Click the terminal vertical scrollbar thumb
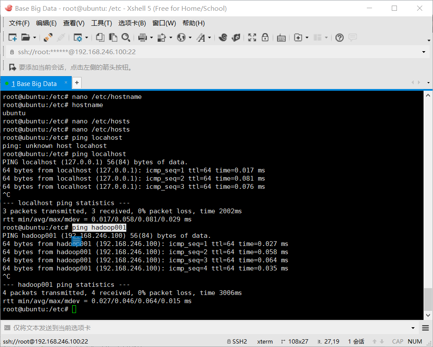 428,299
